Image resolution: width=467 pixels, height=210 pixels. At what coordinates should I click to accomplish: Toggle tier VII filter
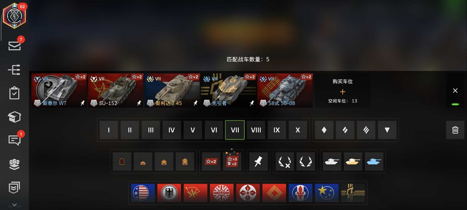(x=235, y=130)
